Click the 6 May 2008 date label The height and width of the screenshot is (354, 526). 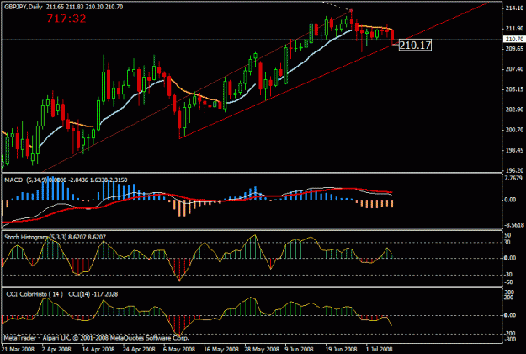click(x=179, y=349)
